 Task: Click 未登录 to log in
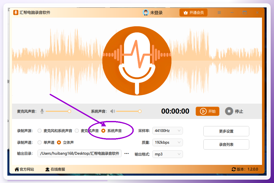[x=156, y=13]
